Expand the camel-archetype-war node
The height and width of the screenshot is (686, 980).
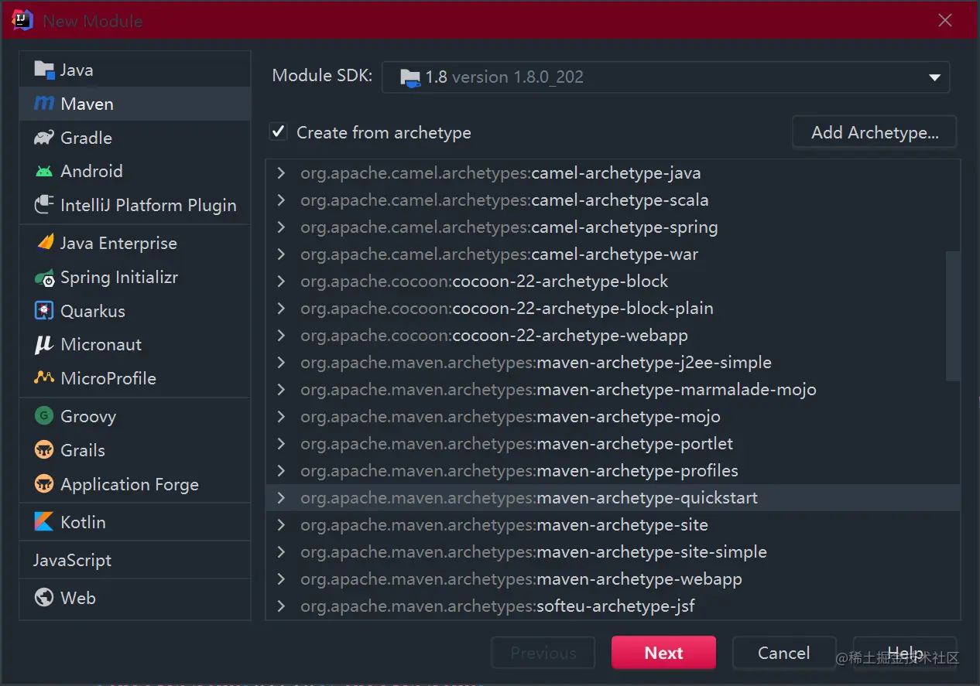pos(281,254)
